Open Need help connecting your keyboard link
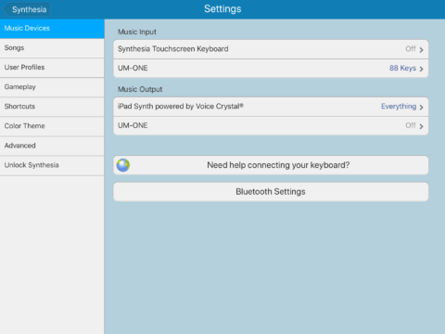 pos(271,165)
